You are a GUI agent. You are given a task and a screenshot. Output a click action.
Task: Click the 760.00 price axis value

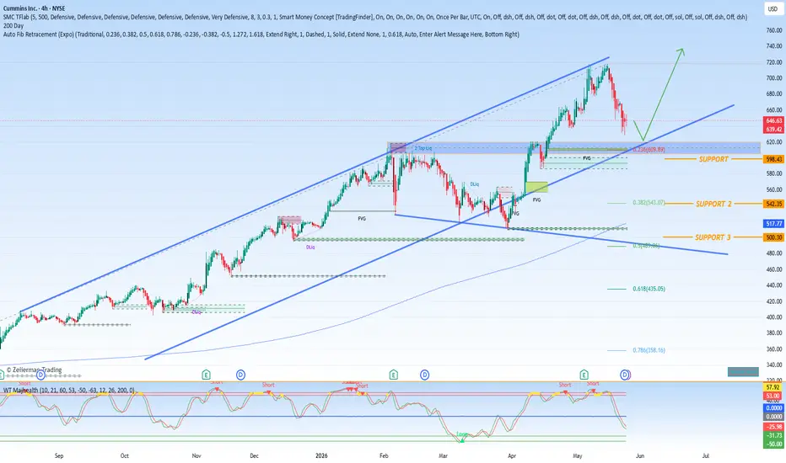coord(774,30)
